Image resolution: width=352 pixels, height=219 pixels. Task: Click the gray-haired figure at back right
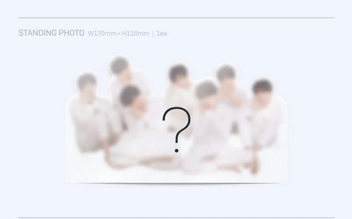pos(225,73)
